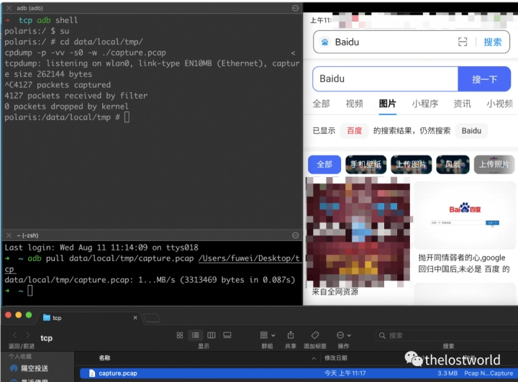Image resolution: width=518 pixels, height=382 pixels.
Task: Click the scan icon in address bar
Action: coord(463,42)
